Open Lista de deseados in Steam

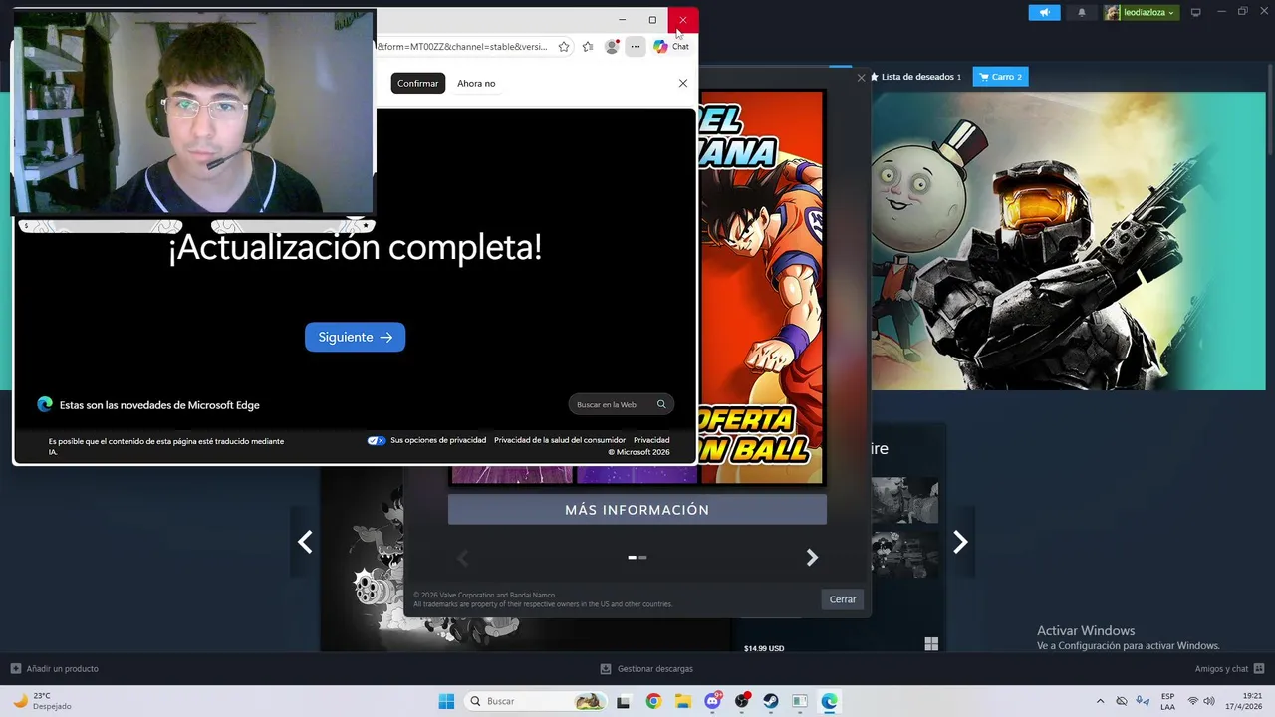(x=915, y=77)
